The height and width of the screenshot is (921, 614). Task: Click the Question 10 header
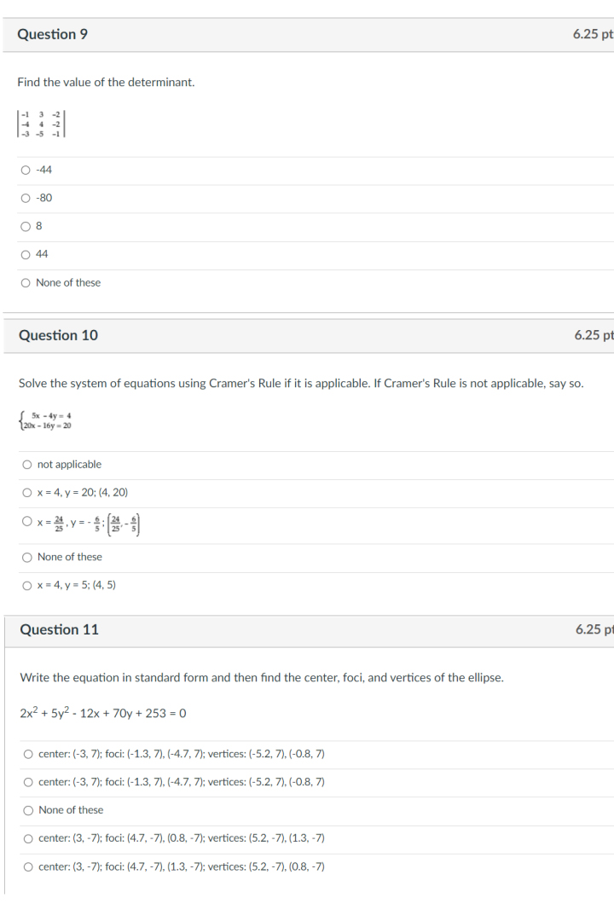coord(57,335)
